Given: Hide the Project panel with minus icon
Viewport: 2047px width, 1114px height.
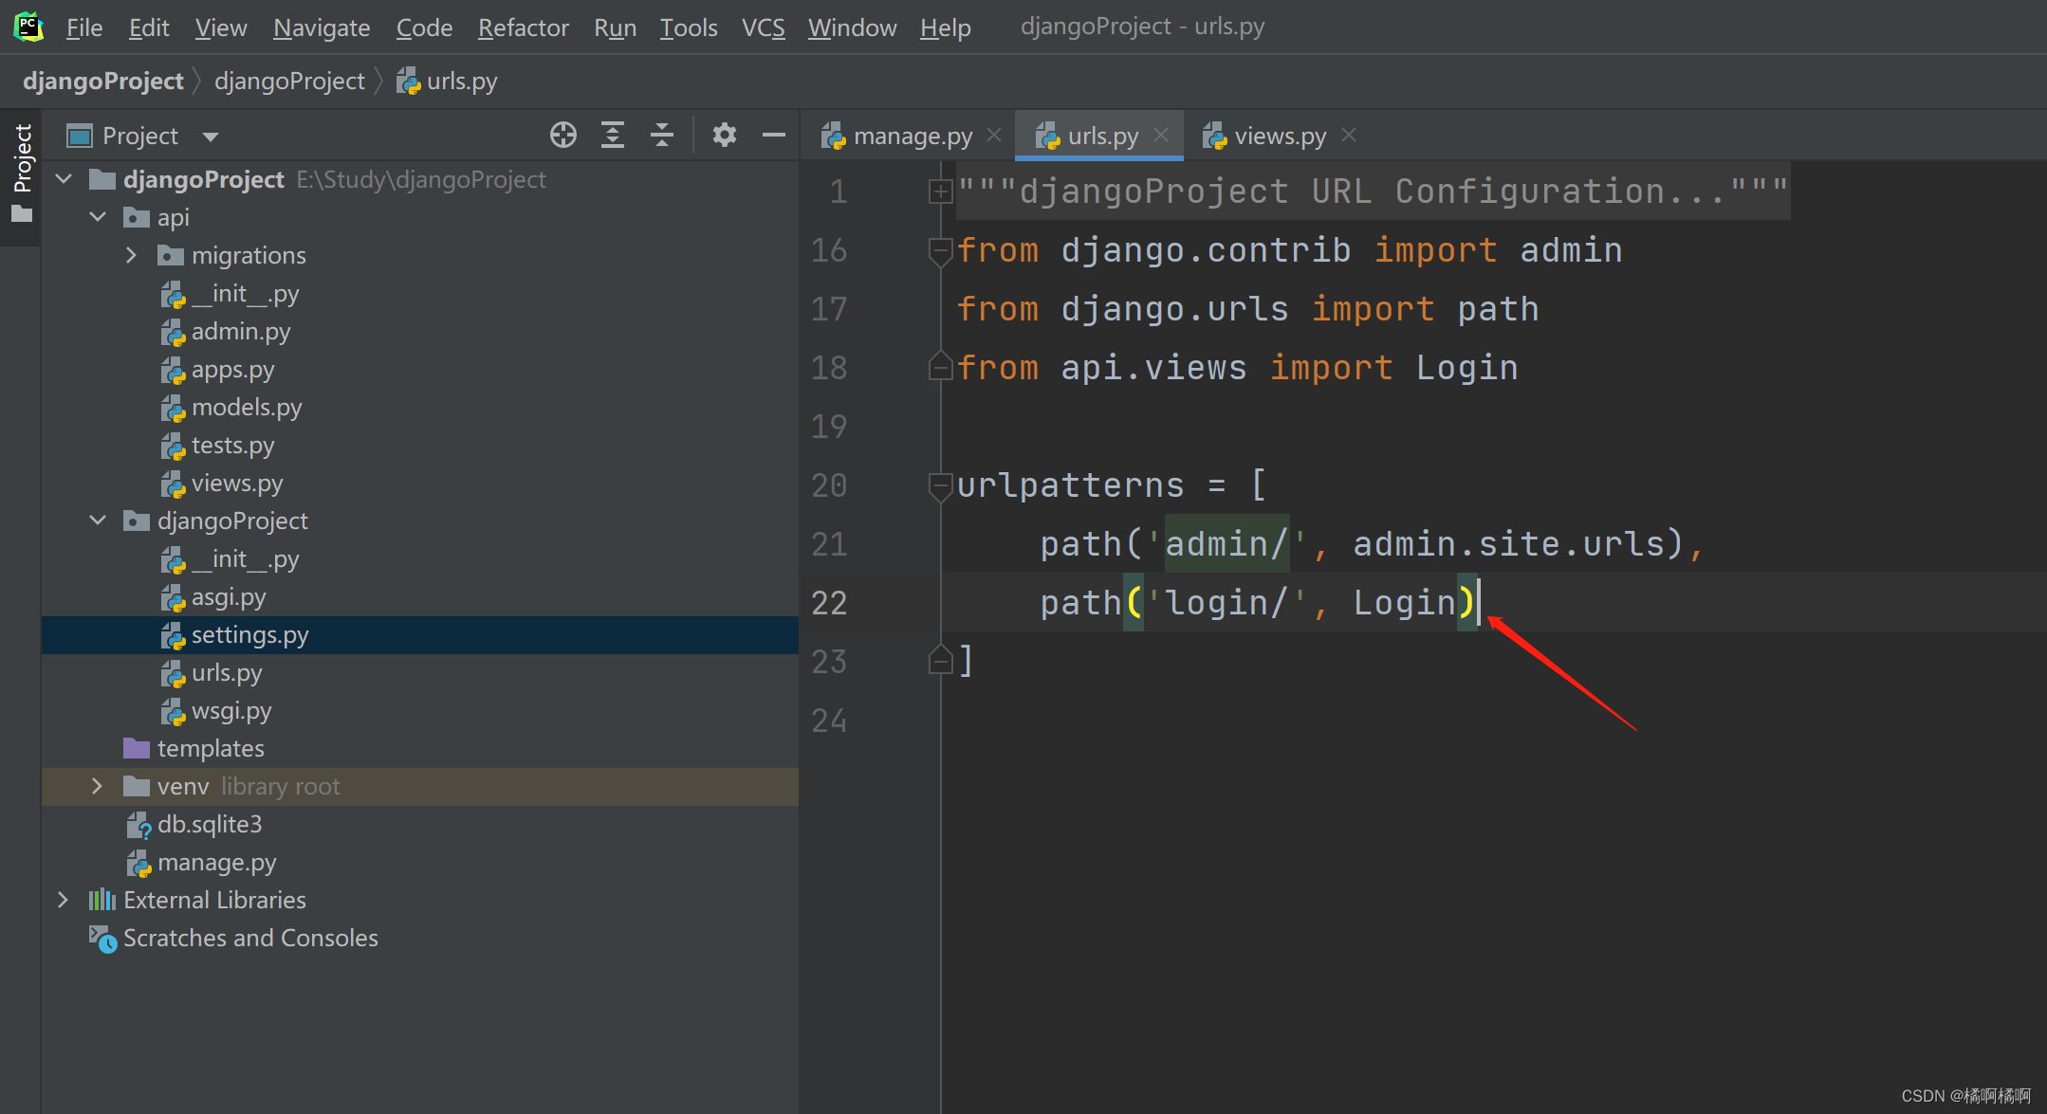Looking at the screenshot, I should tap(774, 136).
